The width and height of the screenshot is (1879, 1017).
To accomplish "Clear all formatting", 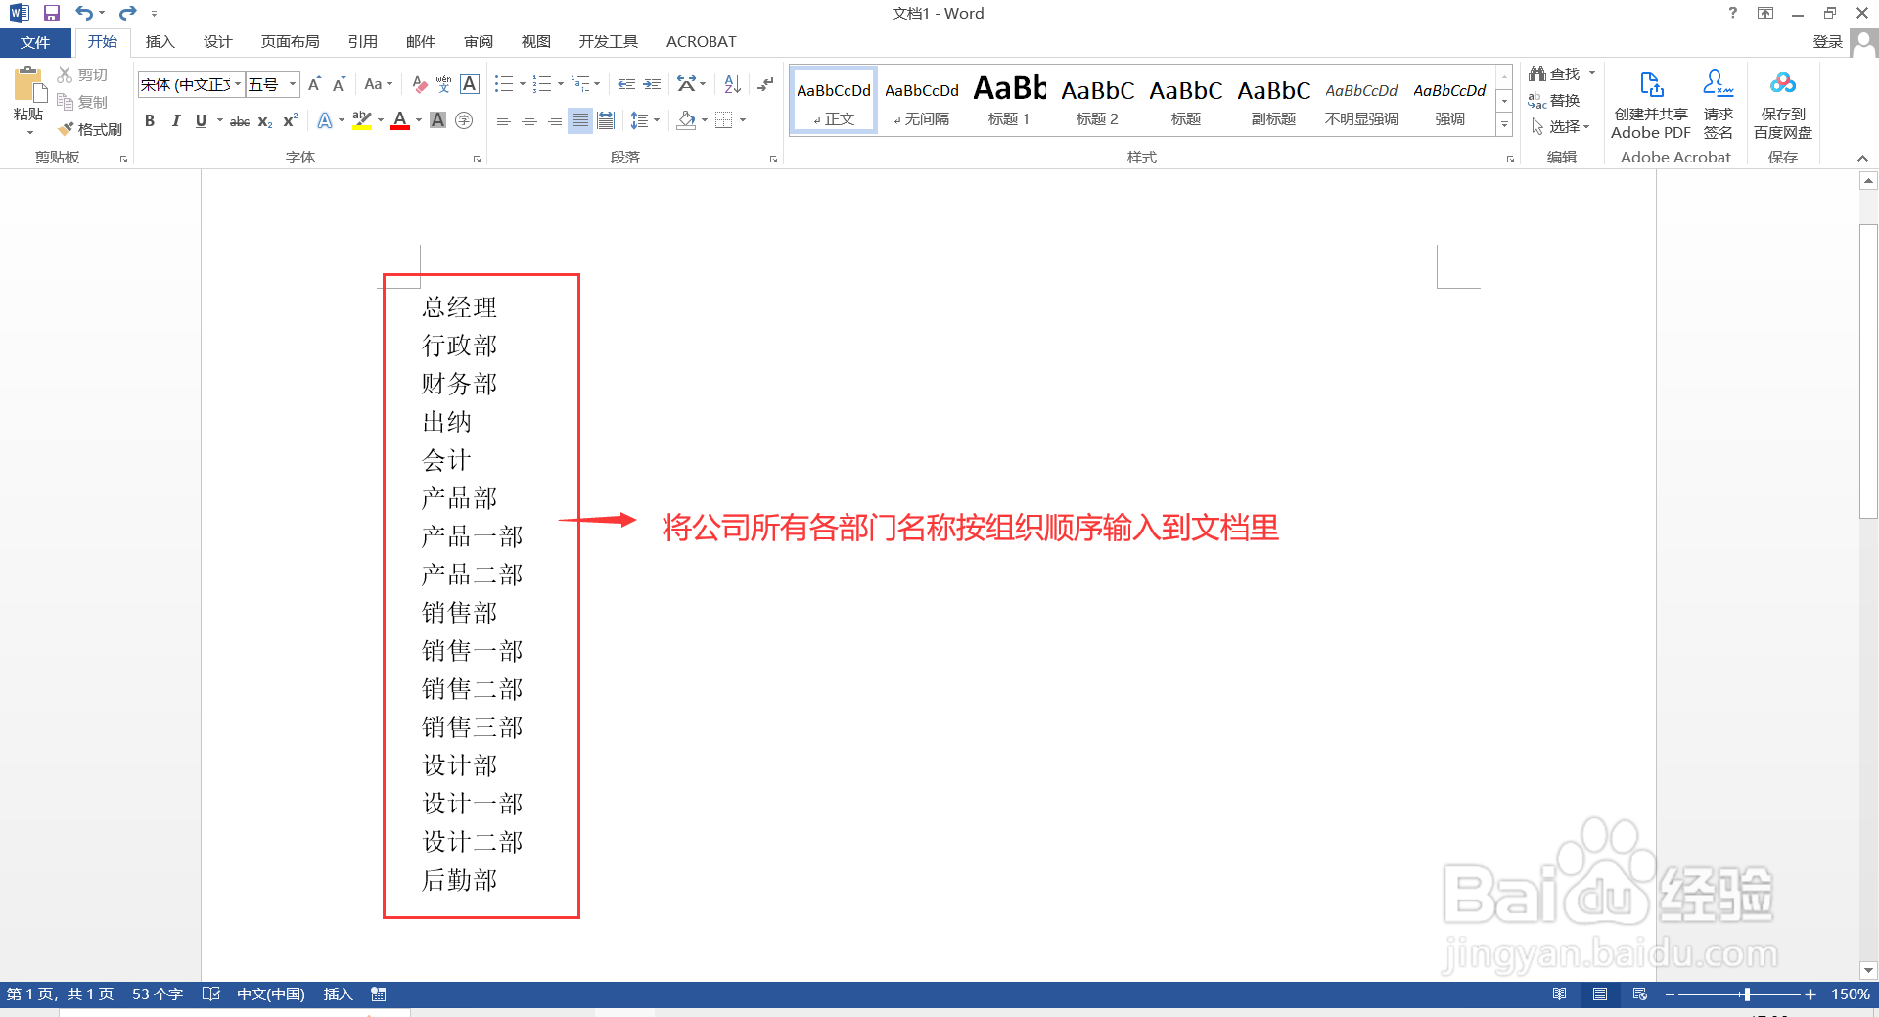I will coord(420,84).
